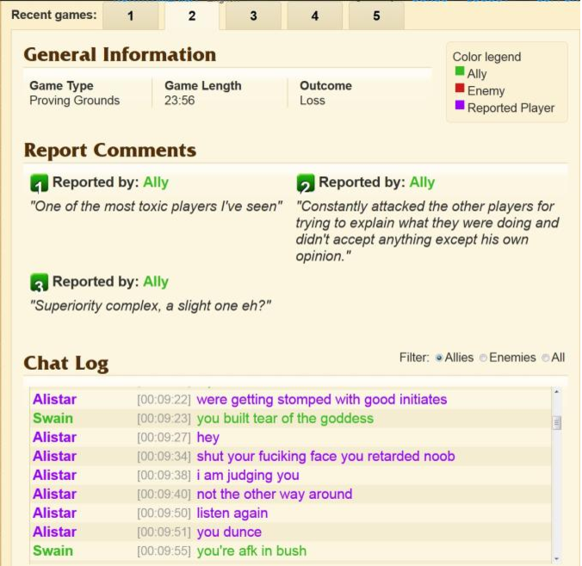Click the timestamp [00:09:34]
582x566 pixels.
point(164,457)
